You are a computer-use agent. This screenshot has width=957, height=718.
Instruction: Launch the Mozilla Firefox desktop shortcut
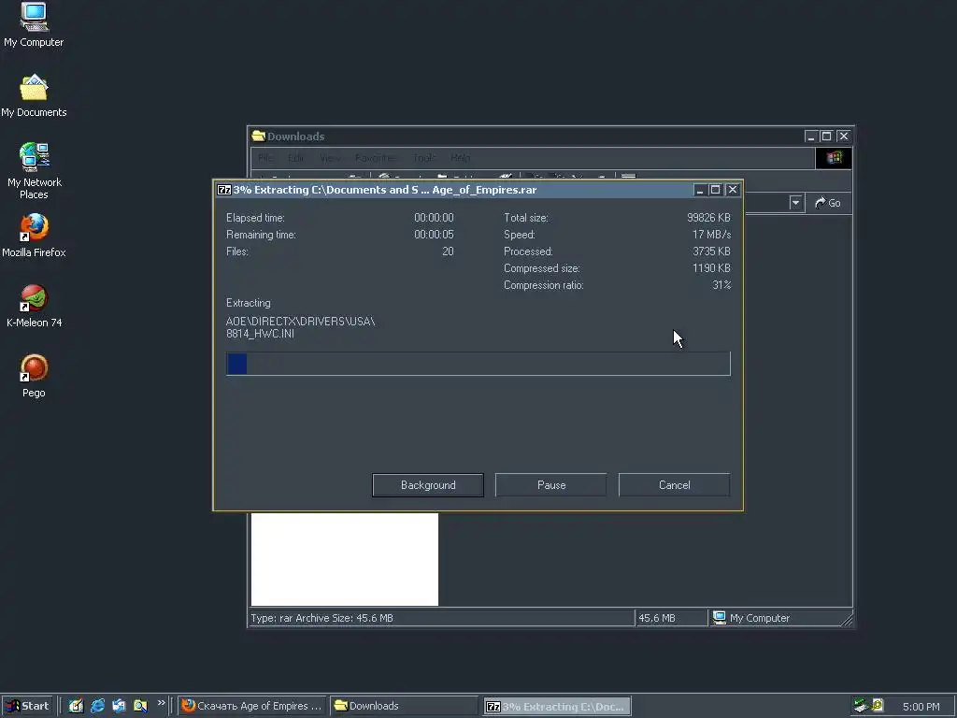click(x=34, y=236)
